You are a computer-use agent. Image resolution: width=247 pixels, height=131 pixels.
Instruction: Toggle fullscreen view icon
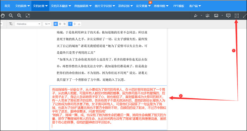28,15
